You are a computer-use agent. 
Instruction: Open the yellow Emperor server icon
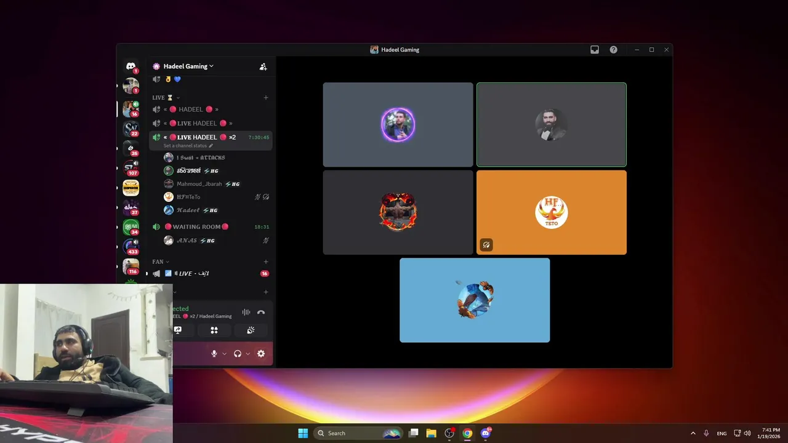click(x=131, y=188)
